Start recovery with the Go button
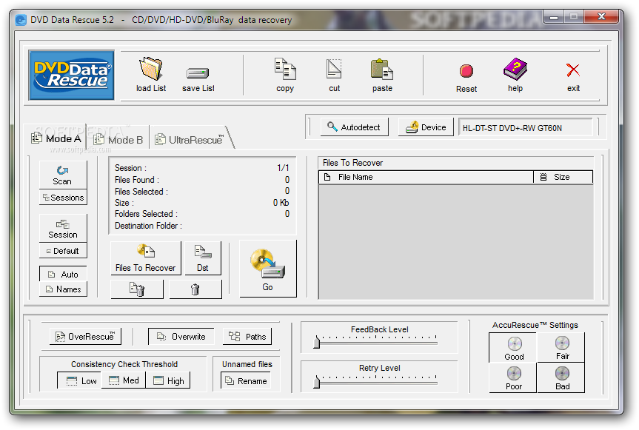 tap(268, 269)
